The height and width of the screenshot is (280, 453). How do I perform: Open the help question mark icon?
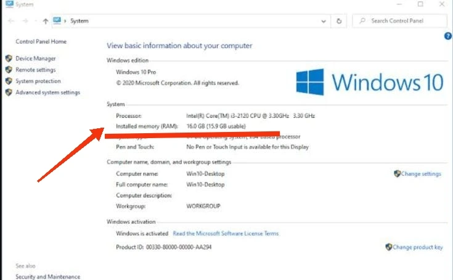coord(448,36)
